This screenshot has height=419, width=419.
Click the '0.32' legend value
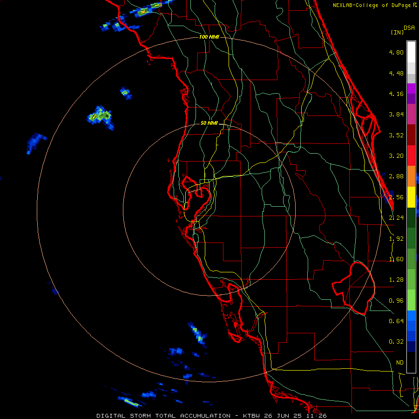[396, 342]
